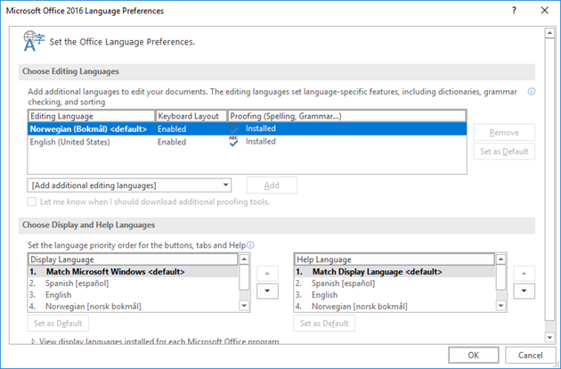The width and height of the screenshot is (561, 369).
Task: Click the move-up arrow beside Display Language list
Action: [267, 274]
